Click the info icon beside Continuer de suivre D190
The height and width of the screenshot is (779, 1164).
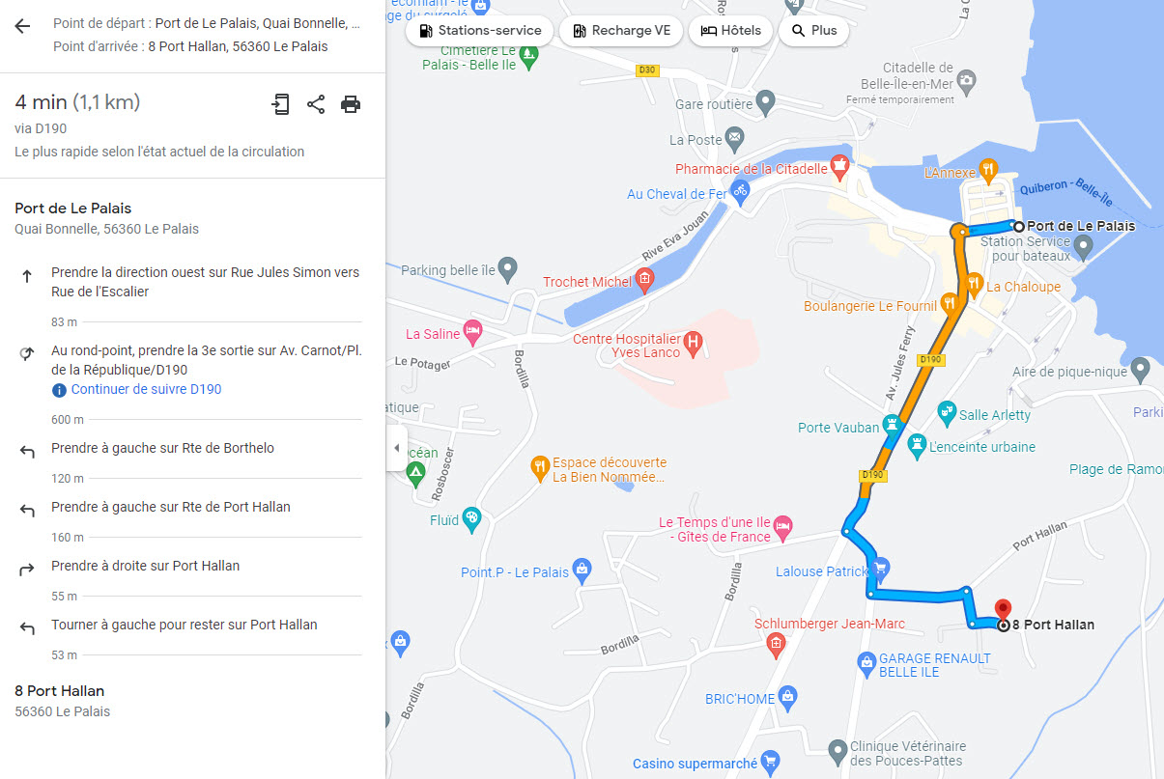[x=59, y=390]
